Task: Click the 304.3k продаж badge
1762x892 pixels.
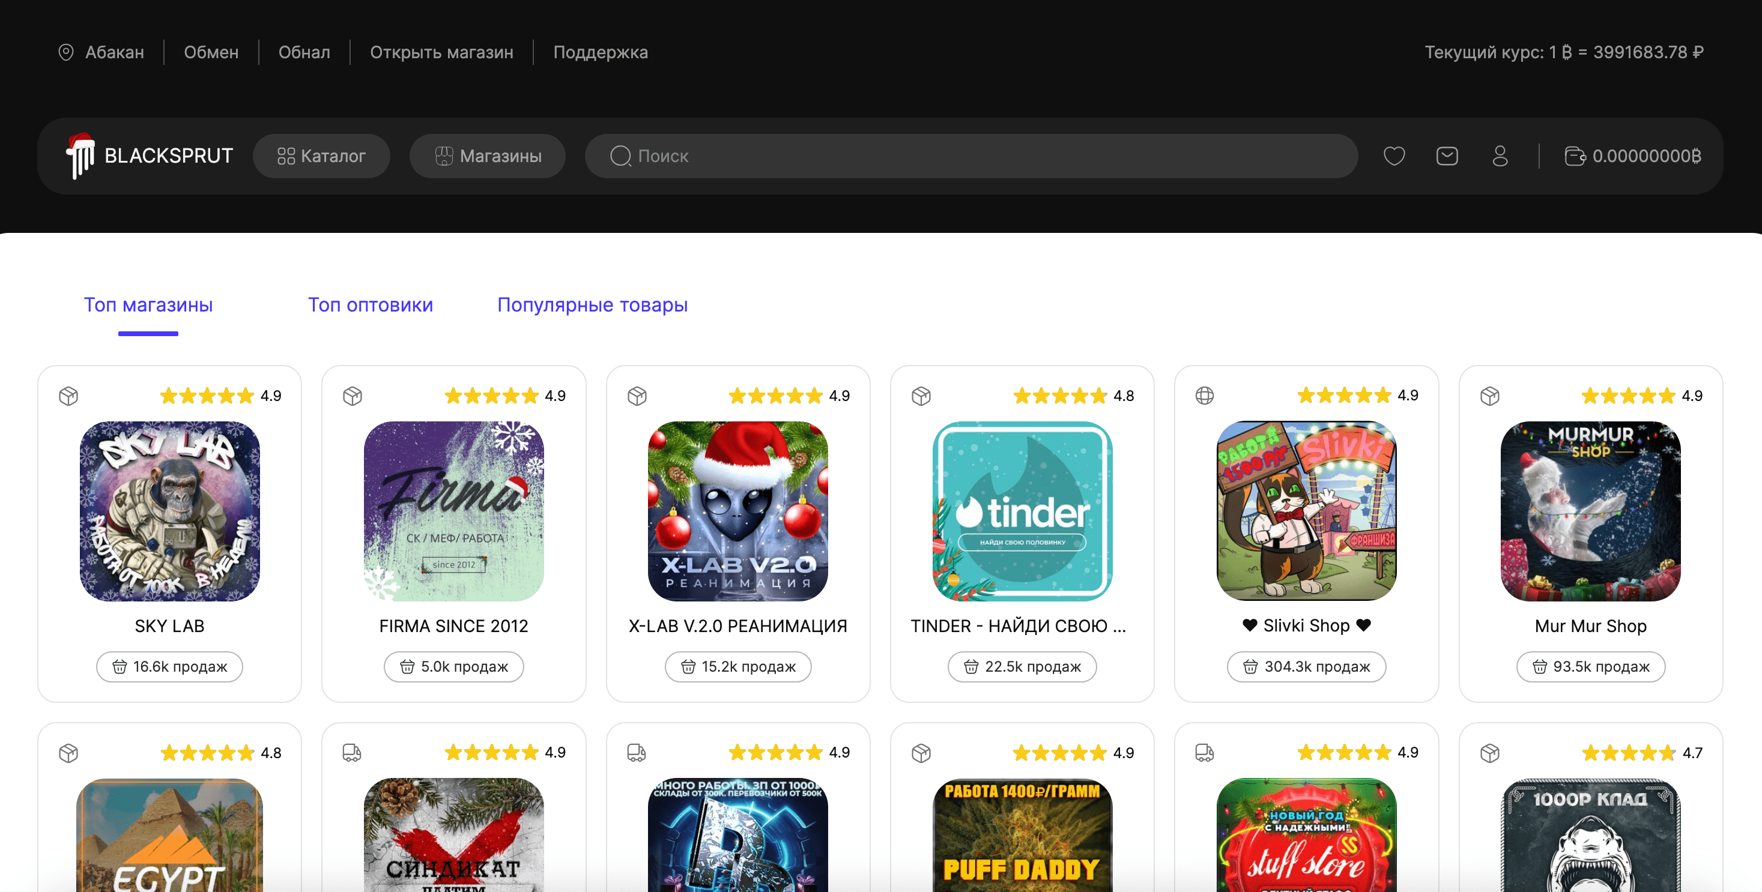Action: [x=1306, y=666]
